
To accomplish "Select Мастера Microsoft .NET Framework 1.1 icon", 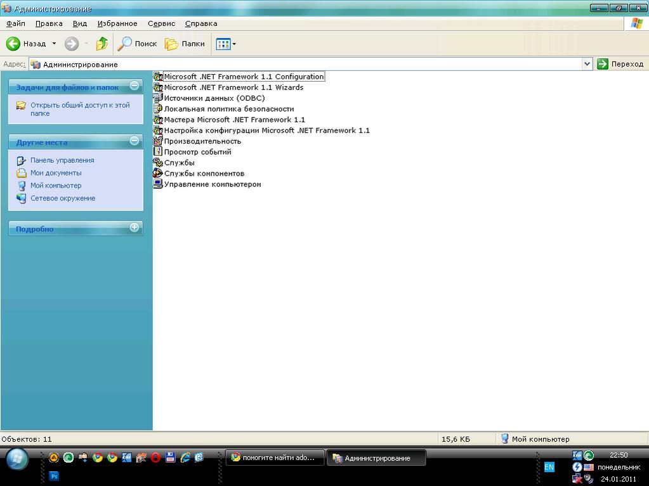I will pyautogui.click(x=158, y=119).
